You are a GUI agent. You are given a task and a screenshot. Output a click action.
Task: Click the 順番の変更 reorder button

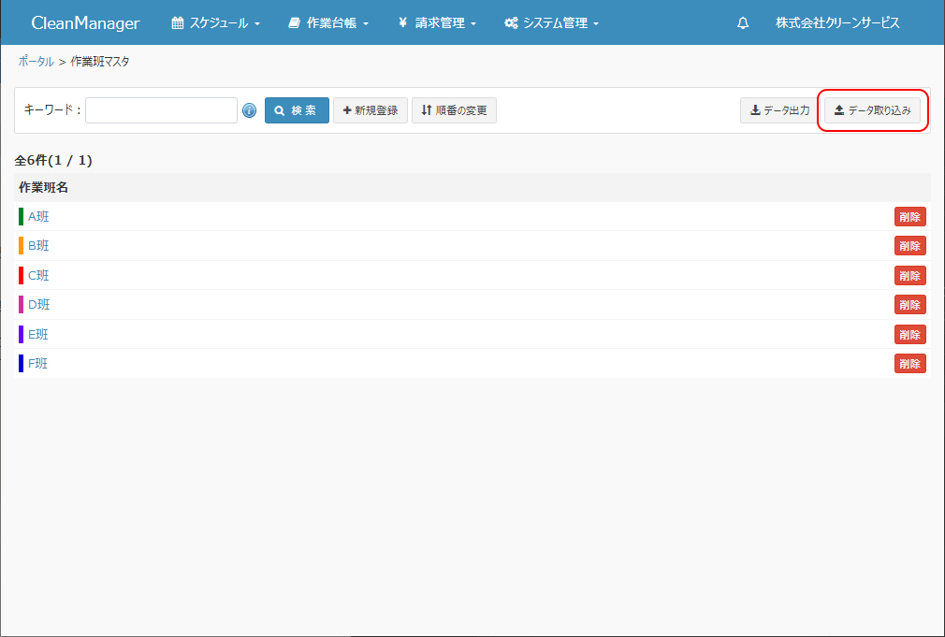pyautogui.click(x=454, y=110)
